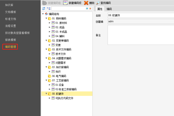Expand the 03. 半成品 node
Screen dimensions: 174x116
pos(50,32)
